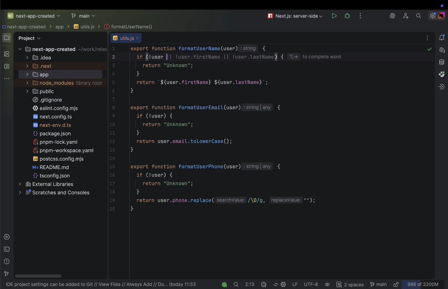The width and height of the screenshot is (448, 289).
Task: Click the 2:13 line-column indicator
Action: pyautogui.click(x=250, y=285)
